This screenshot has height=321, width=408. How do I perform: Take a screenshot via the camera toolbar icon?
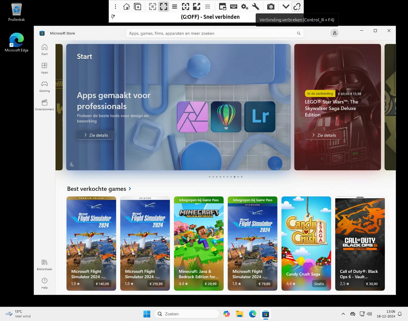(x=271, y=6)
